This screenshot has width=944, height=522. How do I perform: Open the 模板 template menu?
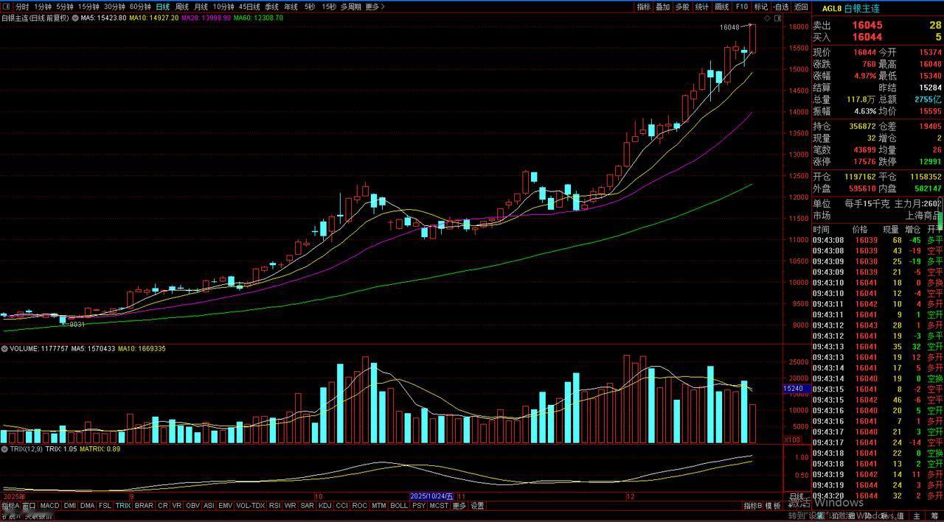(x=773, y=506)
